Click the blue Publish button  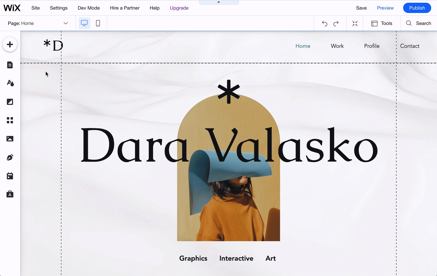[417, 8]
